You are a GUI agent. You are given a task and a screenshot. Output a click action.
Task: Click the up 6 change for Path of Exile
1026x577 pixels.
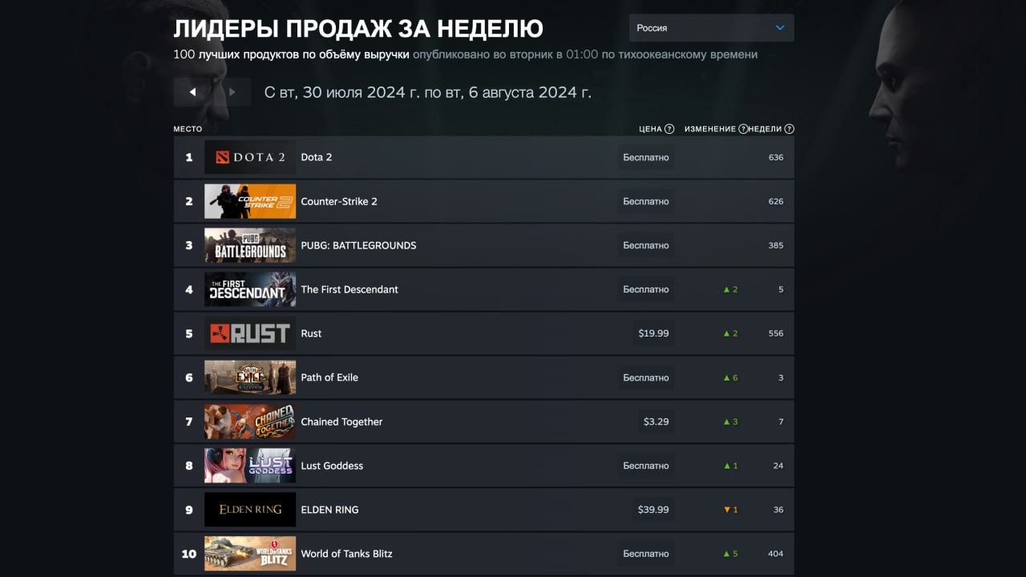[730, 377]
